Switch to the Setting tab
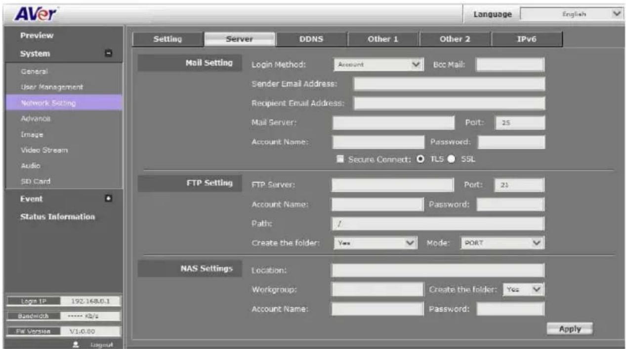The height and width of the screenshot is (349, 626). click(x=168, y=39)
